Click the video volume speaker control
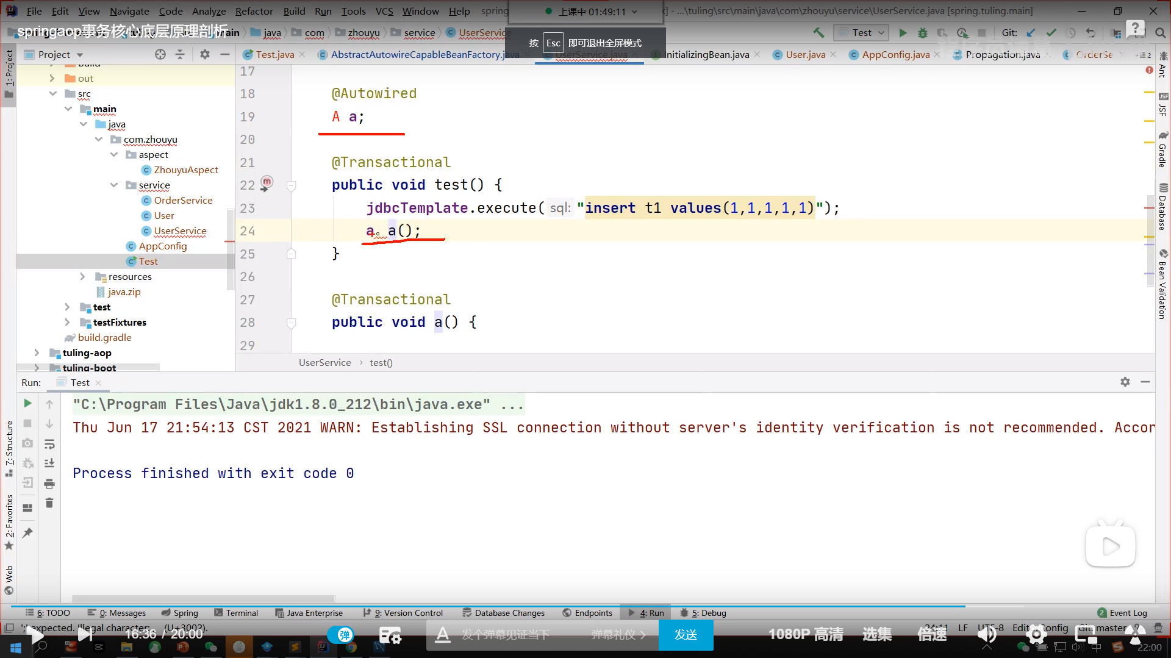This screenshot has width=1171, height=658. click(x=987, y=635)
